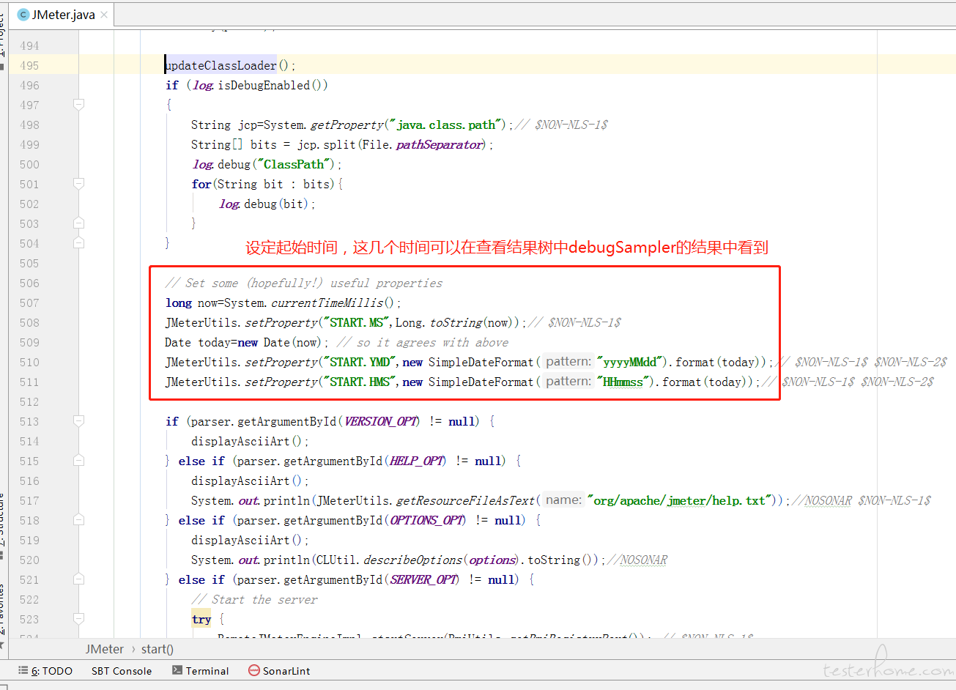This screenshot has width=956, height=690.
Task: Click displayAsciiArt() on line 514
Action: pos(247,441)
